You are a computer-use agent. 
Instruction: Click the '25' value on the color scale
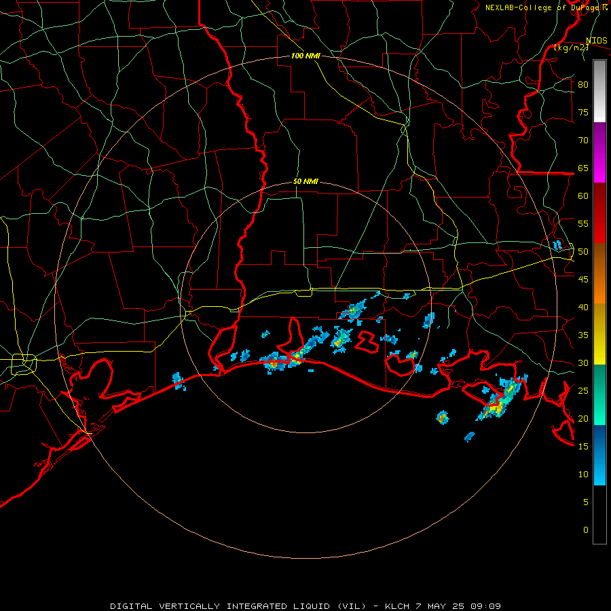click(x=583, y=391)
